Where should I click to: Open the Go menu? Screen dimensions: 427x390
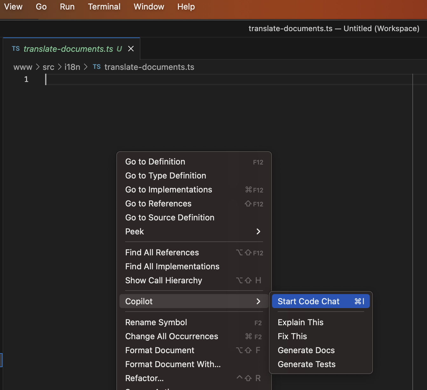point(41,7)
